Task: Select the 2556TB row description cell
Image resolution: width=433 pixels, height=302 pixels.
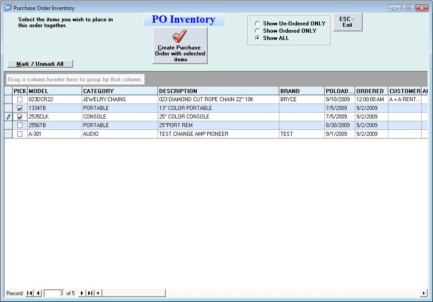Action: click(x=218, y=125)
